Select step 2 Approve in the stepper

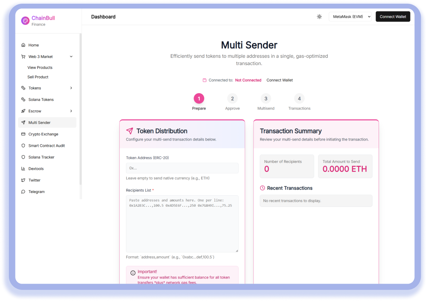pos(232,99)
